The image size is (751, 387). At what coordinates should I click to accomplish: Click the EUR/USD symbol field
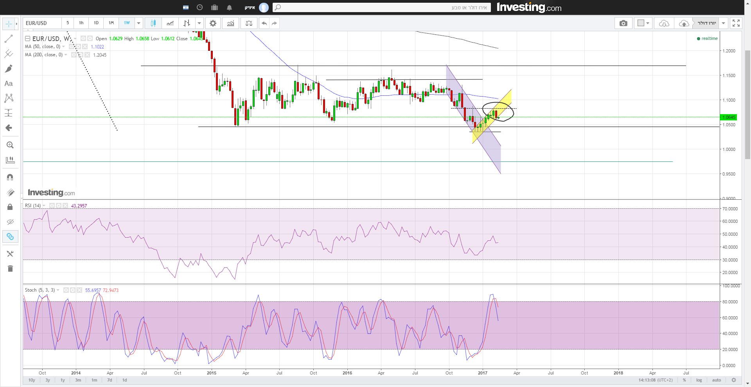pos(42,23)
